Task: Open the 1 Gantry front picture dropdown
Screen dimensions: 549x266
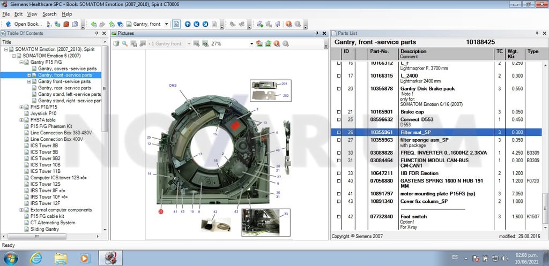Action: coord(189,44)
